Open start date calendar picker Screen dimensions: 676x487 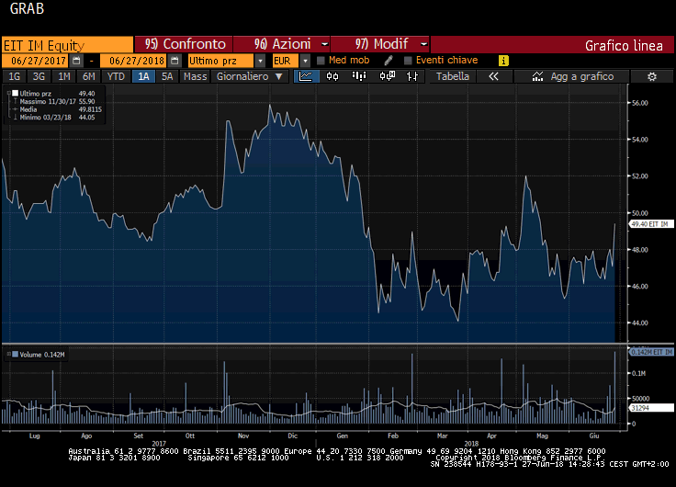point(76,61)
